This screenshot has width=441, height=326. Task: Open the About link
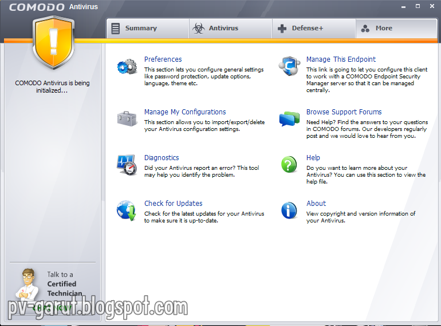(x=316, y=203)
